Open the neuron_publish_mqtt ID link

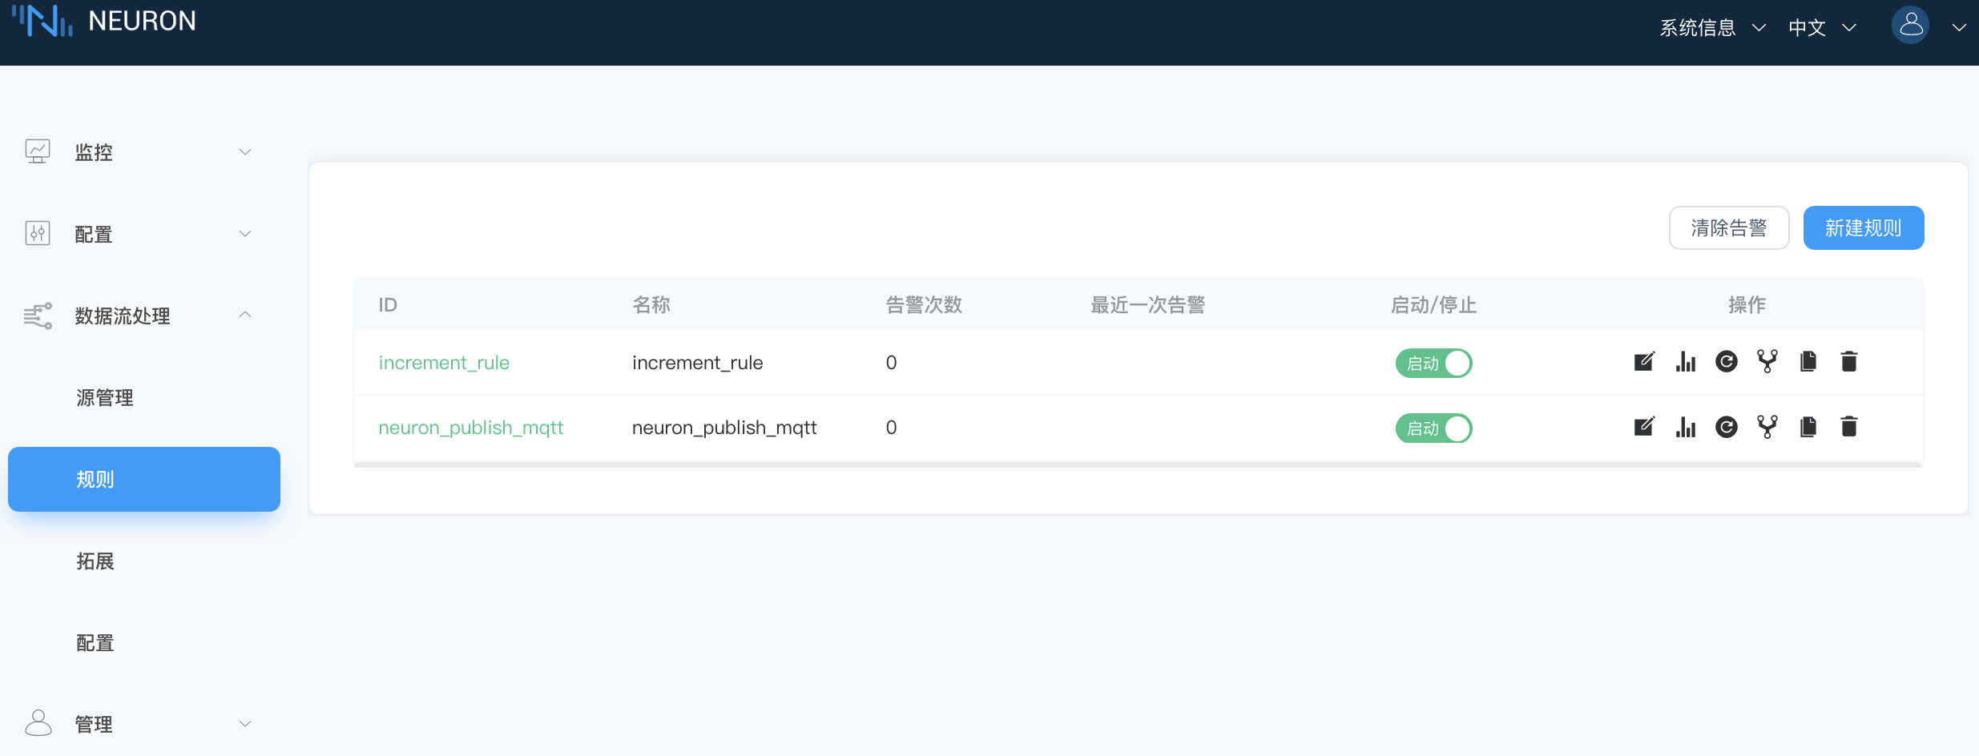tap(471, 428)
